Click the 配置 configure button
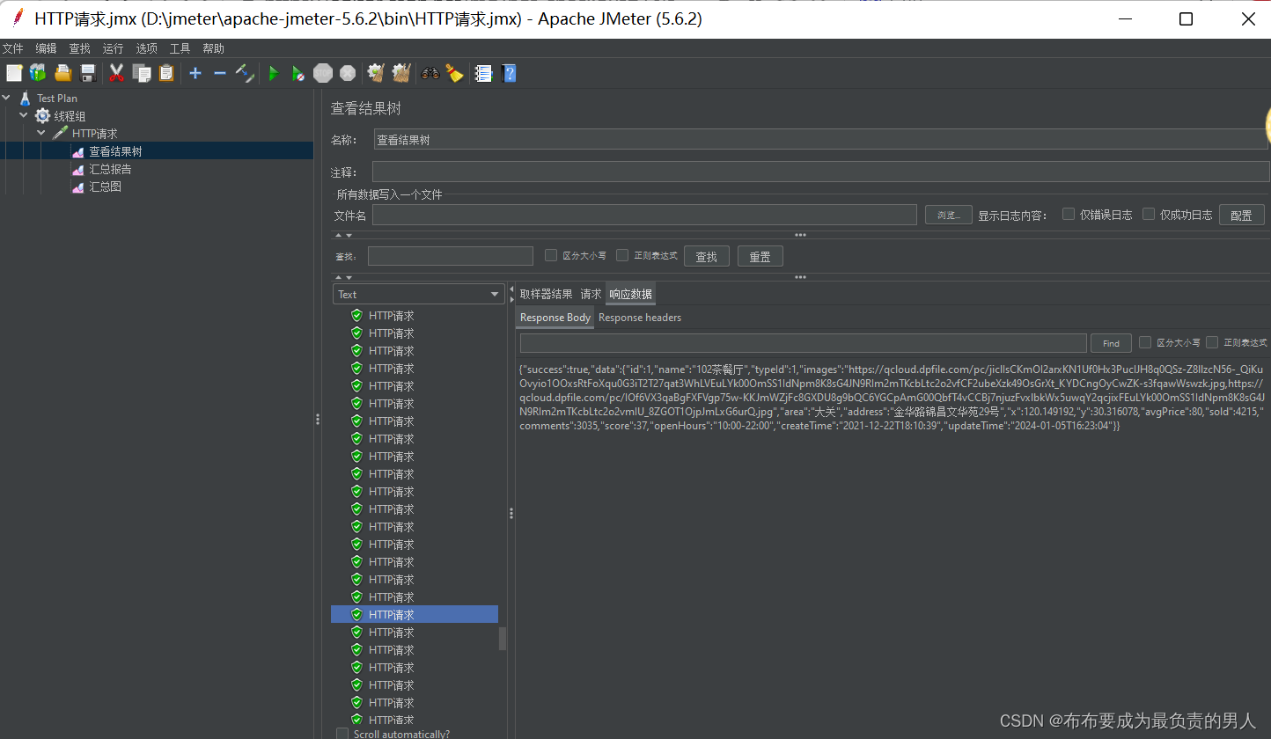 click(x=1241, y=215)
